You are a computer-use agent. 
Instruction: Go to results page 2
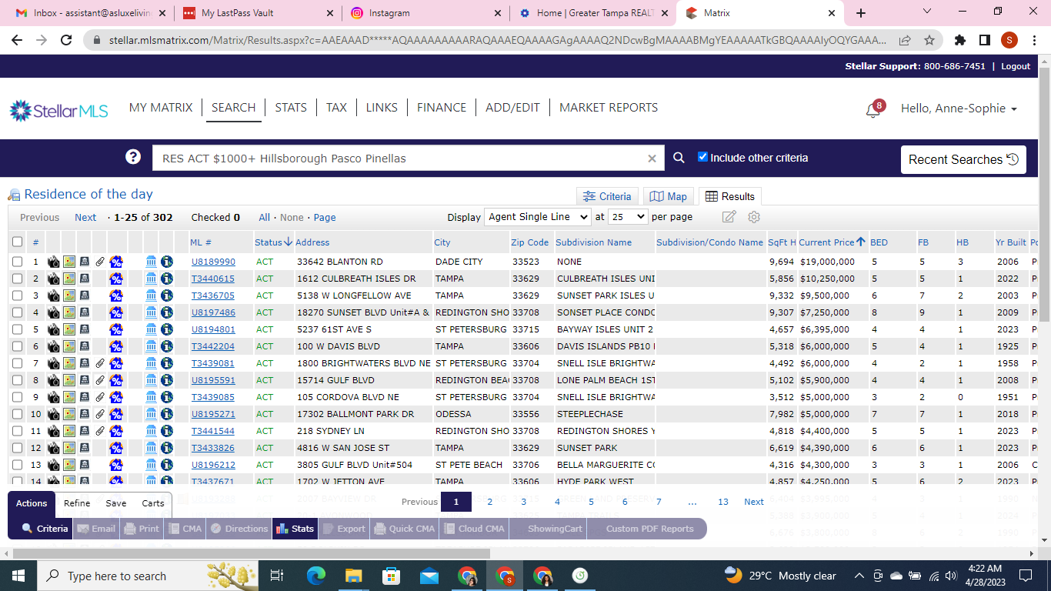[x=490, y=502]
